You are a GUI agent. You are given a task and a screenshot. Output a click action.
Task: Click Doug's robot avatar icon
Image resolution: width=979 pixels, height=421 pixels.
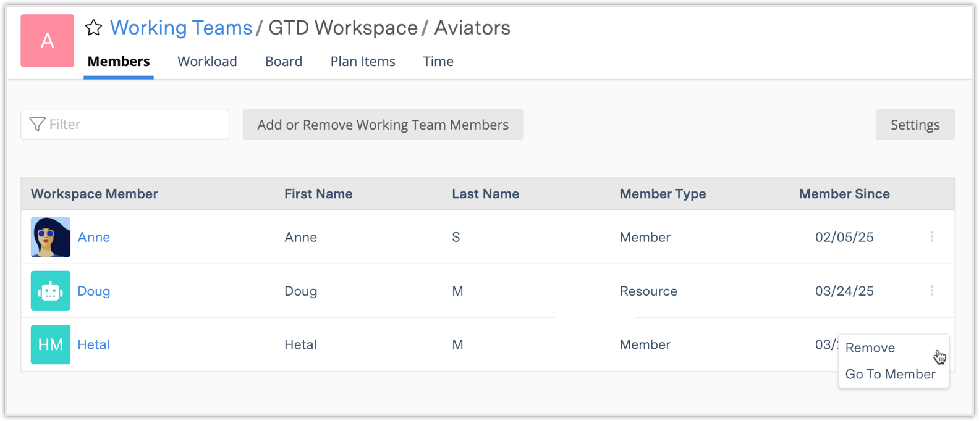click(51, 291)
